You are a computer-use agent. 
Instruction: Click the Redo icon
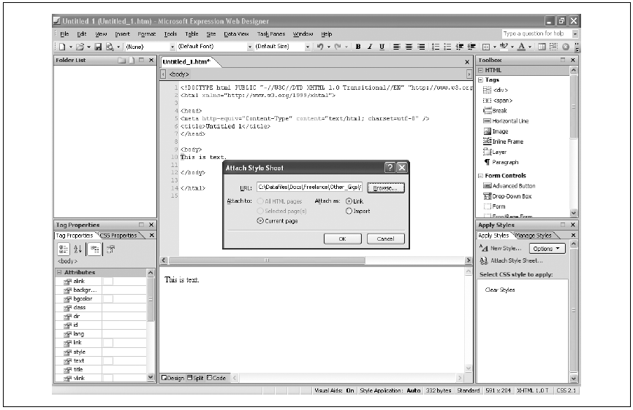[x=338, y=47]
